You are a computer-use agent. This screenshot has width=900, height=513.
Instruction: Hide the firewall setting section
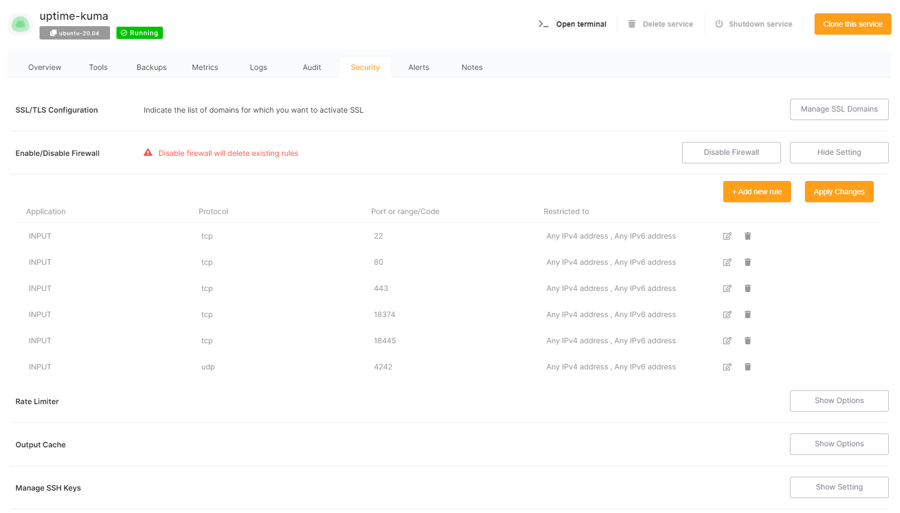pyautogui.click(x=839, y=153)
